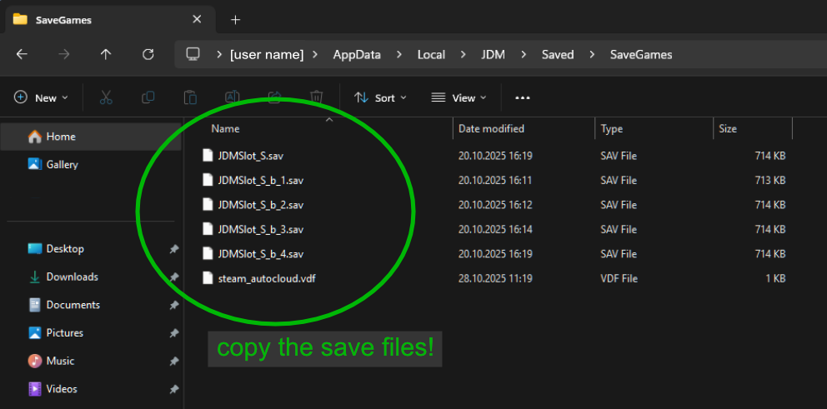827x409 pixels.
Task: Click the Rename icon in toolbar
Action: pyautogui.click(x=233, y=97)
